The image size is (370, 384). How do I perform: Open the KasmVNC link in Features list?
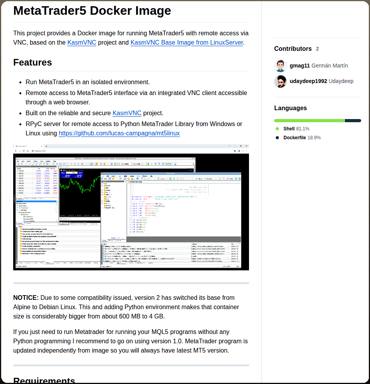[x=127, y=113]
